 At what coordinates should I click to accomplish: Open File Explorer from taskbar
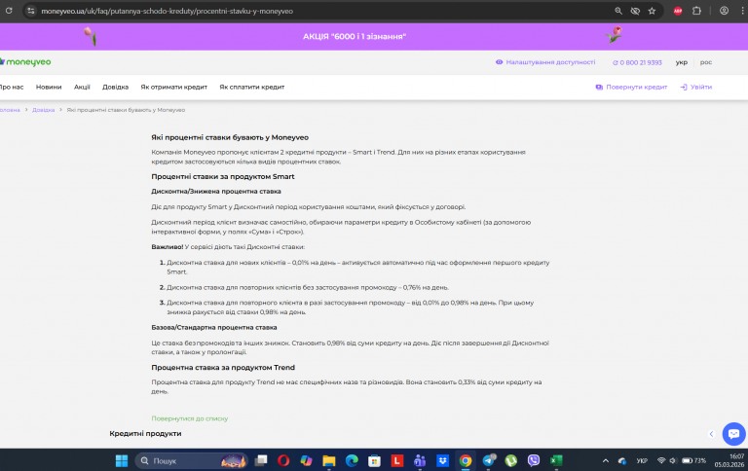click(x=328, y=460)
